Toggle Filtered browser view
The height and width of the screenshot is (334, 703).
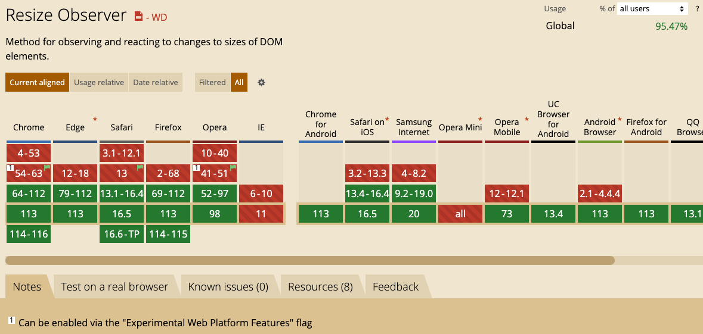[212, 82]
